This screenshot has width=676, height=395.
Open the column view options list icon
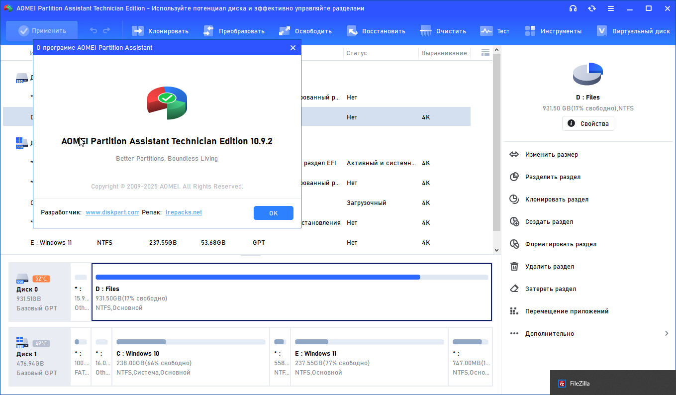pyautogui.click(x=485, y=53)
